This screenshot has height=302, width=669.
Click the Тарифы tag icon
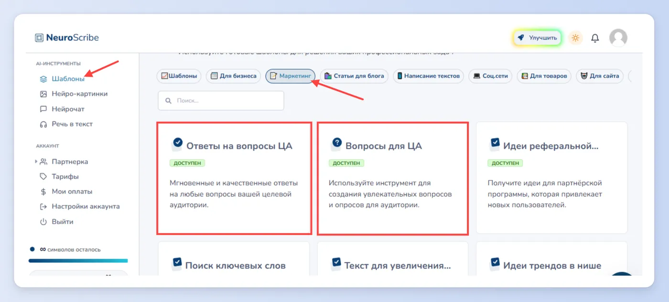pos(43,177)
